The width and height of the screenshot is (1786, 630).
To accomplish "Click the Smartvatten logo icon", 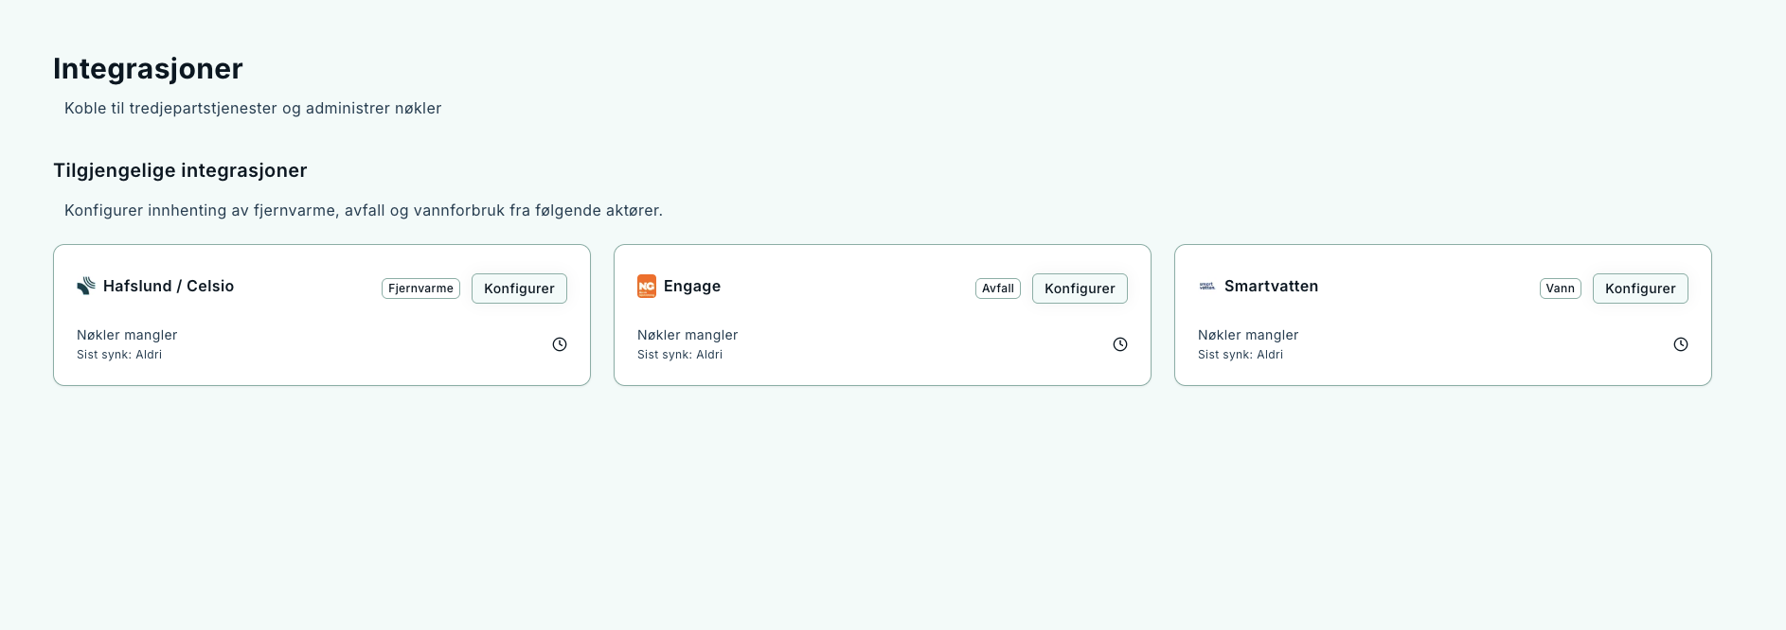I will tap(1207, 286).
